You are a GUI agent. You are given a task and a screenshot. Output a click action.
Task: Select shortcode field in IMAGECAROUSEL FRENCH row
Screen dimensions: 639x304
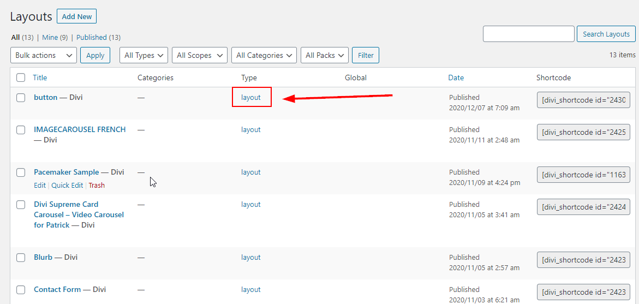click(x=583, y=132)
